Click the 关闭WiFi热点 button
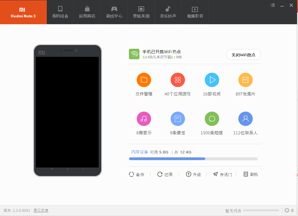Viewport: 298px width, 216px height. coord(243,55)
